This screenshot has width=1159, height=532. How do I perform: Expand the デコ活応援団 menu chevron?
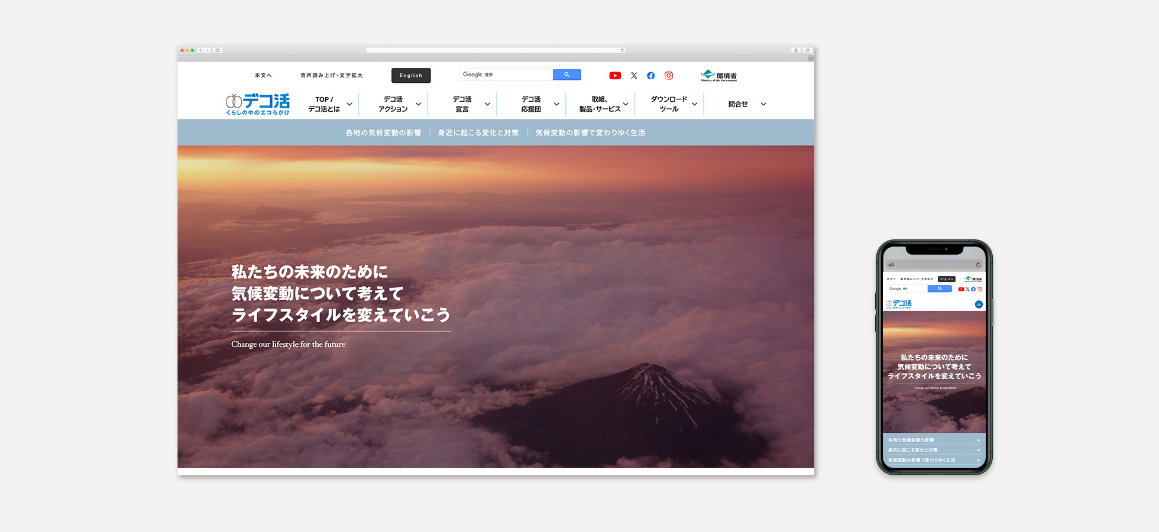coord(556,104)
